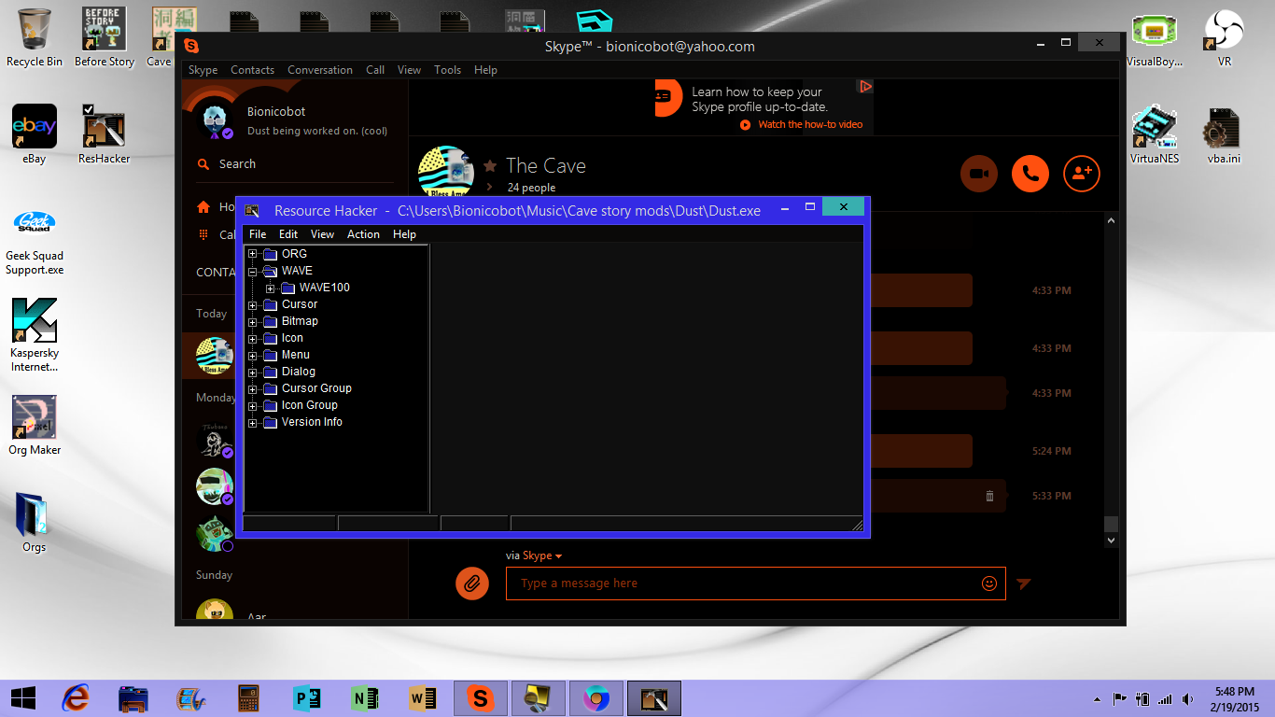Attach a file in Skype chat
1275x717 pixels.
(472, 583)
